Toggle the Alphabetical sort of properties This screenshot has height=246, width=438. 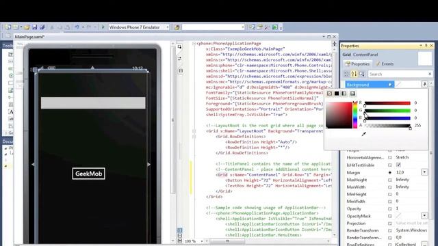(x=355, y=74)
